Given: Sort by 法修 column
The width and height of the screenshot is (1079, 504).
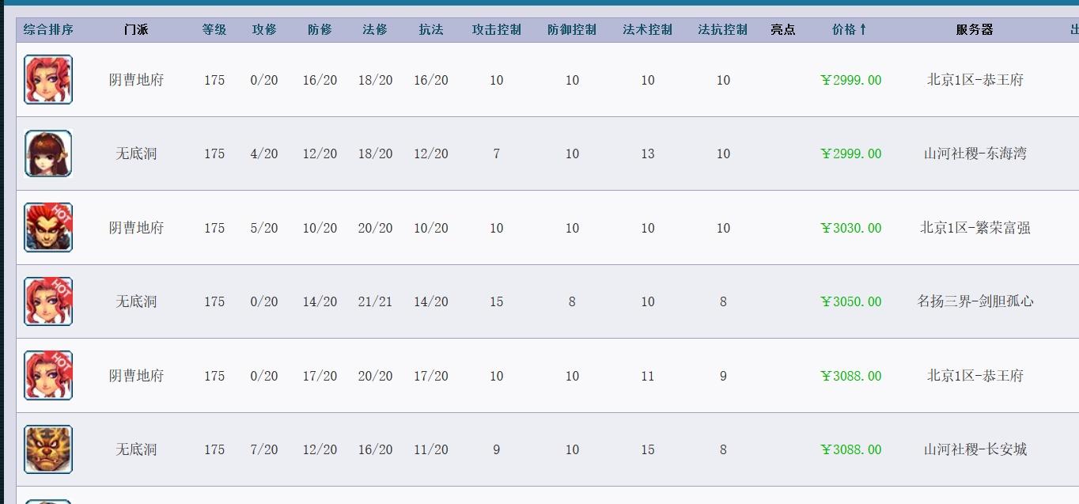Looking at the screenshot, I should click(375, 30).
